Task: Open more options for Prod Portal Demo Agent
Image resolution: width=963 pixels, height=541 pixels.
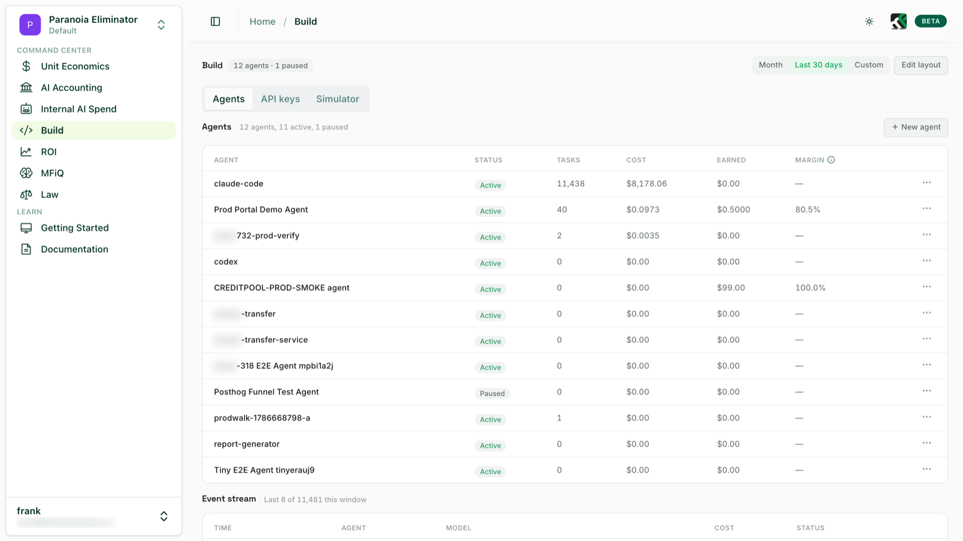Action: pyautogui.click(x=927, y=209)
